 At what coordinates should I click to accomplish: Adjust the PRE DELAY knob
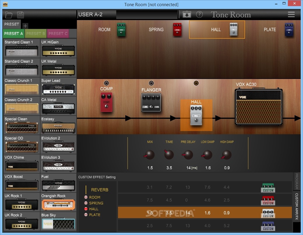click(188, 155)
